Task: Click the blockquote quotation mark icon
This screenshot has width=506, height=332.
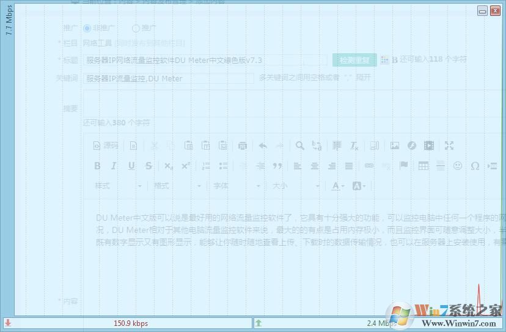Action: tap(277, 166)
